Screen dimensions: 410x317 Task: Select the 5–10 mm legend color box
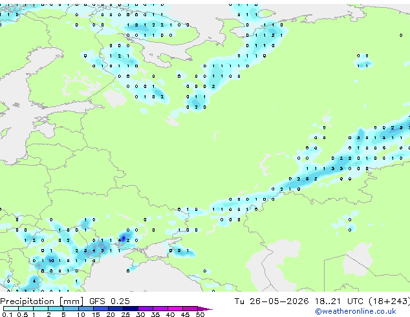click(x=70, y=309)
